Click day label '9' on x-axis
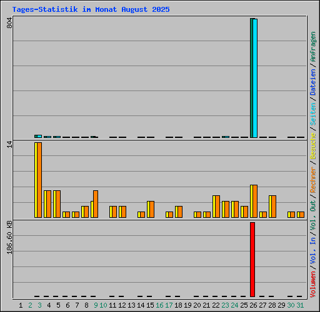The image size is (320, 312). pos(96,305)
